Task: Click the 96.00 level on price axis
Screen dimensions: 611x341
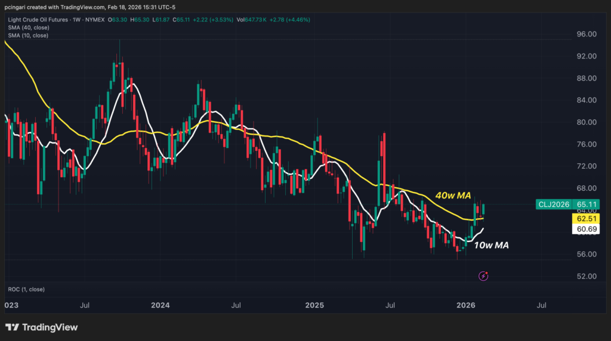Action: pyautogui.click(x=587, y=35)
